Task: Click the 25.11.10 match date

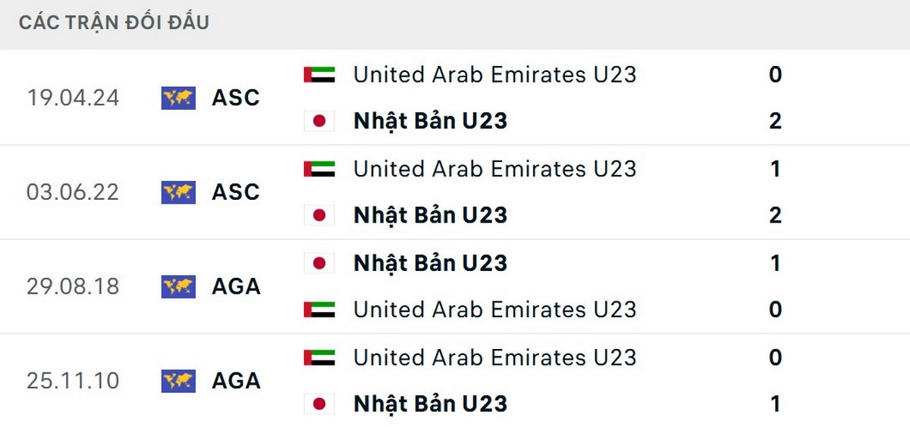Action: (73, 380)
